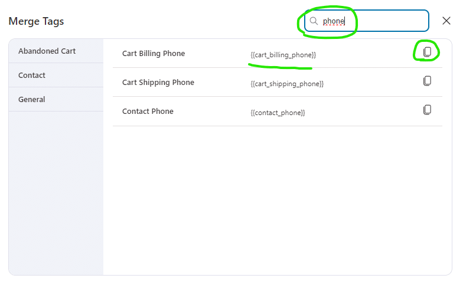Click empty results area below Contact Phone

pos(278,201)
